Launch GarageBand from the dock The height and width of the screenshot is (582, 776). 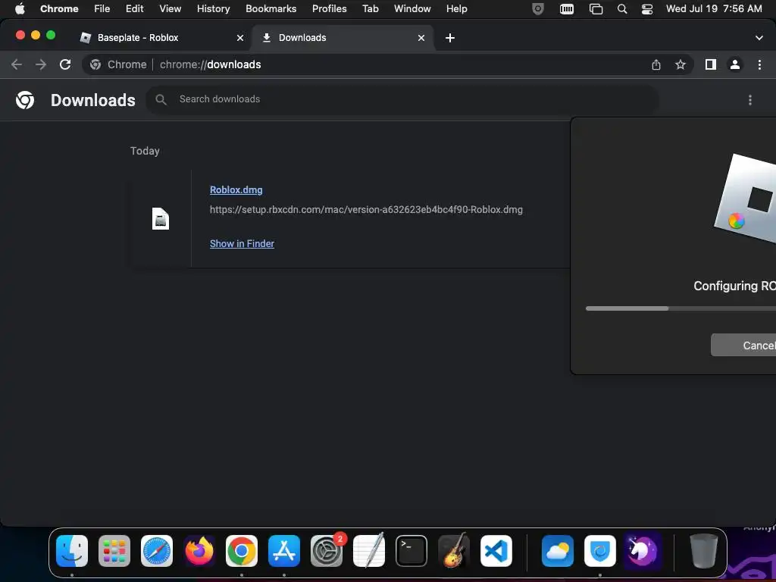(454, 551)
